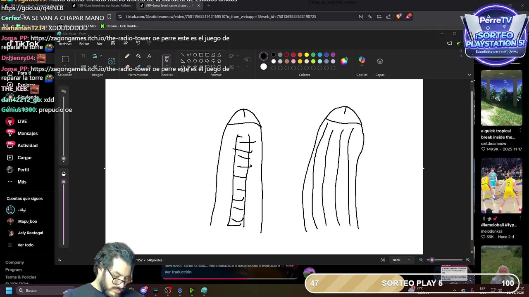Viewport: 529px width, 297px height.
Task: Open the Ver menu
Action: point(100,44)
